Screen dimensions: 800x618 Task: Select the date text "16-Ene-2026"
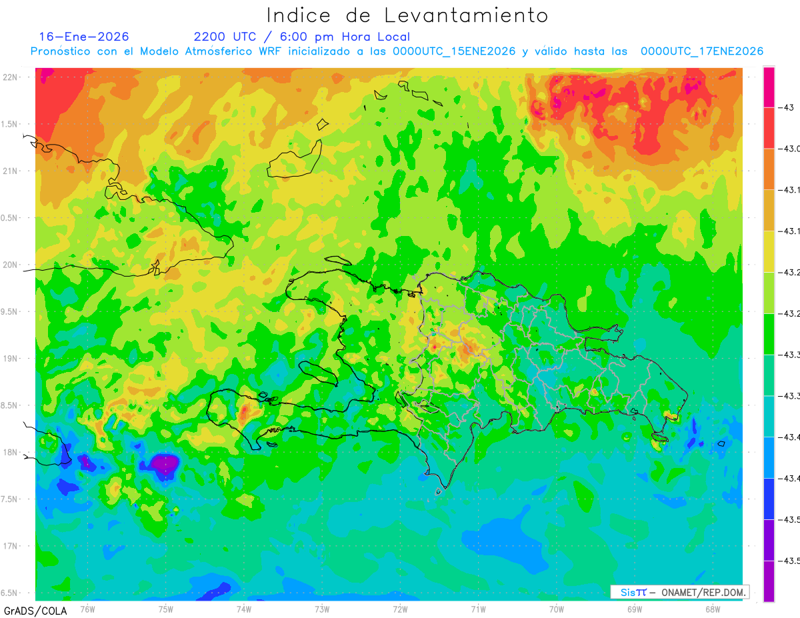pos(84,37)
